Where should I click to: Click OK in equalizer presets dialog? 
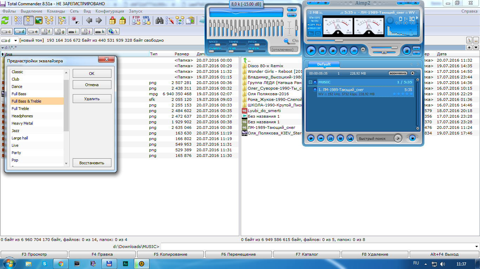coord(92,74)
